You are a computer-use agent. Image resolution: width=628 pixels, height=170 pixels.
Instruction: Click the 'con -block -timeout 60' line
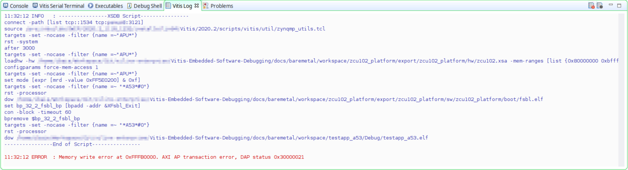pos(38,112)
